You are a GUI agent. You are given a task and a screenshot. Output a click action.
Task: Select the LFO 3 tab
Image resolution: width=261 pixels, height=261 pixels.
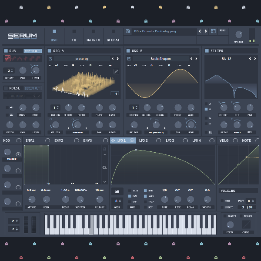pyautogui.click(x=170, y=141)
